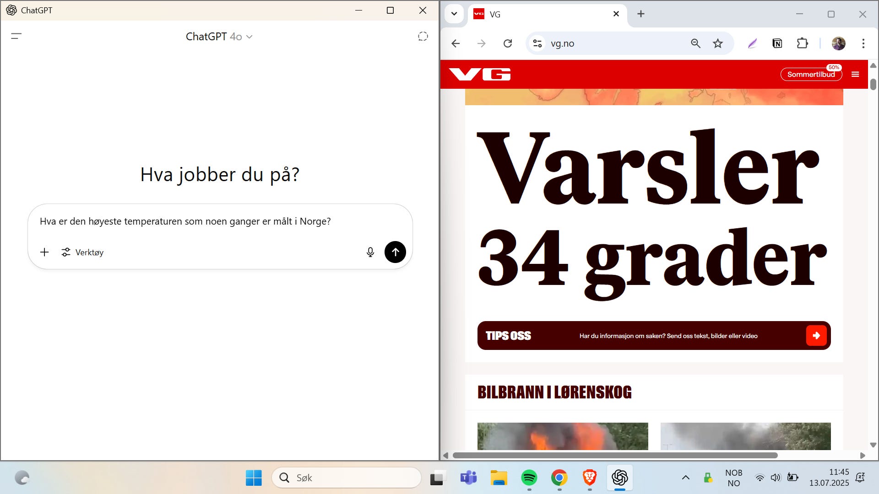Click the Sommertilbud offer button
This screenshot has height=494, width=879.
(x=811, y=75)
